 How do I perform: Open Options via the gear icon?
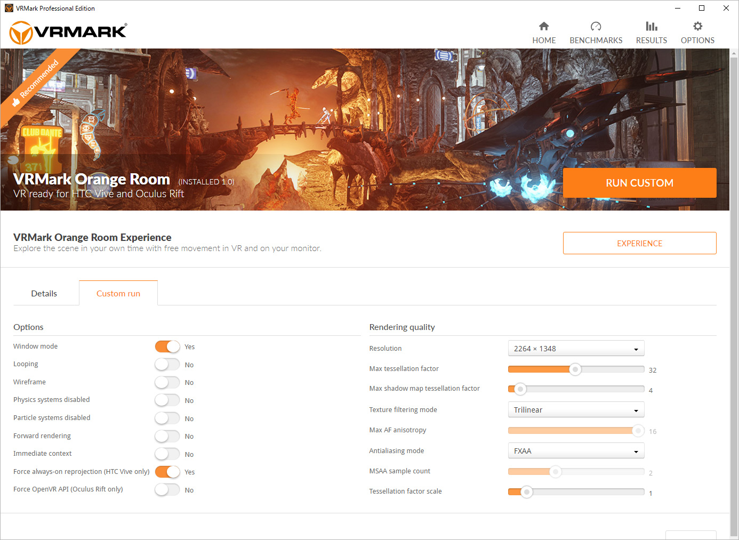click(x=697, y=26)
